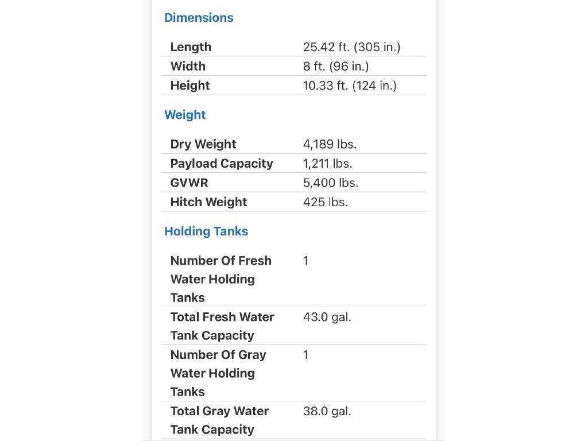Image resolution: width=588 pixels, height=441 pixels.
Task: Click the Dry Weight label
Action: coord(203,144)
